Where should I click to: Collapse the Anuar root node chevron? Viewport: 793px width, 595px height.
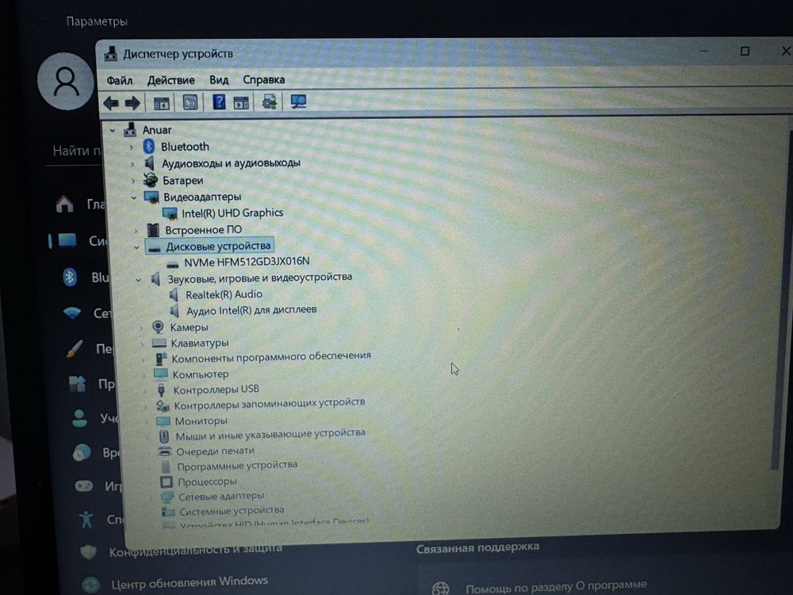coord(113,131)
